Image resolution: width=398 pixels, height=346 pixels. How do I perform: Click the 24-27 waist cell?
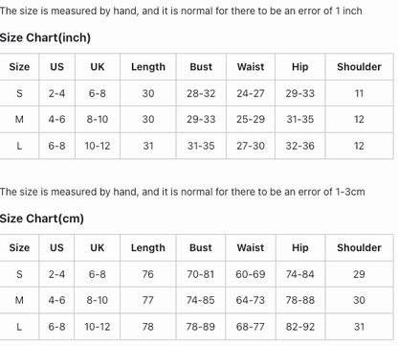[x=251, y=93]
